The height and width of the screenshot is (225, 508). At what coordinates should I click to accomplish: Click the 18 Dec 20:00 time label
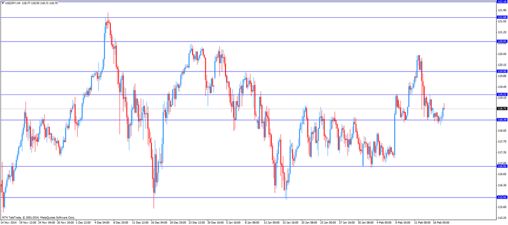click(x=178, y=223)
